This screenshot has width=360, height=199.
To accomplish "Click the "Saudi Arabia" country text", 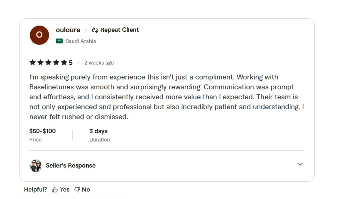I will 81,41.
